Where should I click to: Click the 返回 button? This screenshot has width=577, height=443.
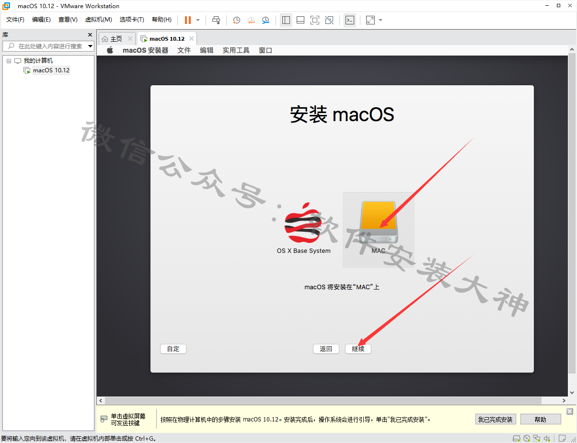coord(326,349)
